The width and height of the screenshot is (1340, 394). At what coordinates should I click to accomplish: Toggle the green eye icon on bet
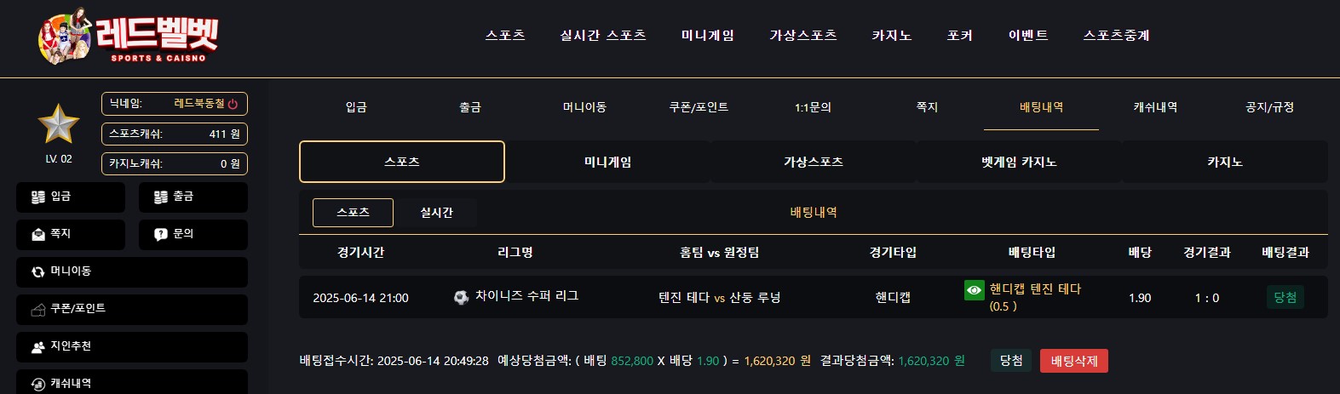pyautogui.click(x=974, y=290)
